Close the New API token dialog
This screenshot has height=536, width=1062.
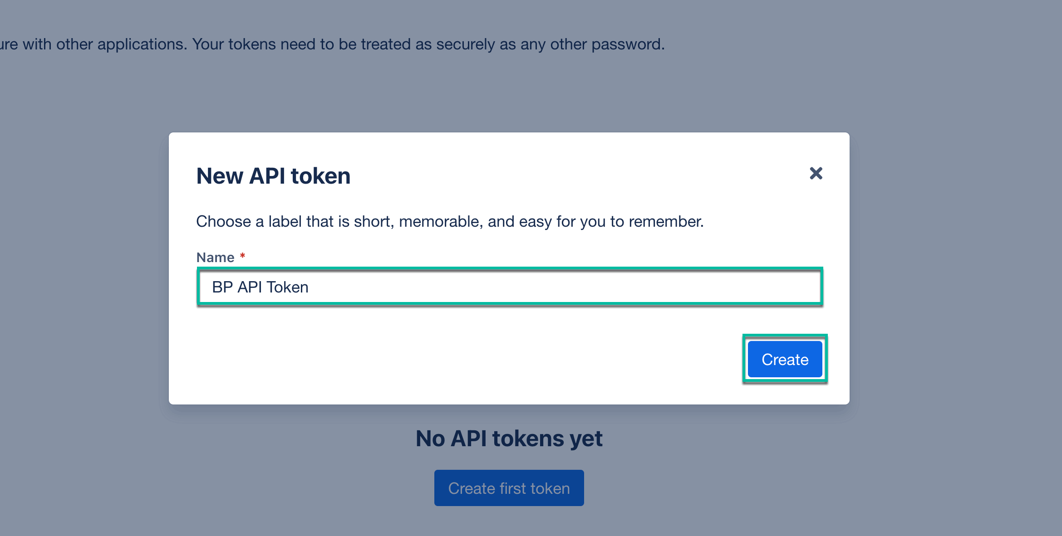pyautogui.click(x=816, y=173)
